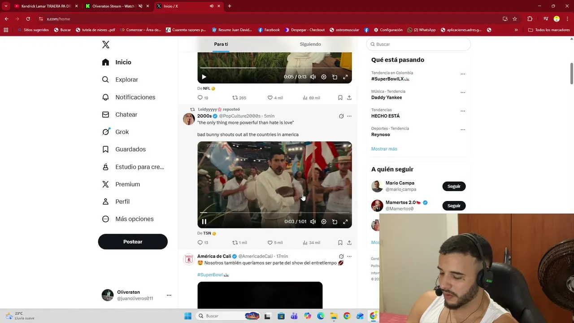
Task: Open Premium in the sidebar
Action: (x=121, y=184)
